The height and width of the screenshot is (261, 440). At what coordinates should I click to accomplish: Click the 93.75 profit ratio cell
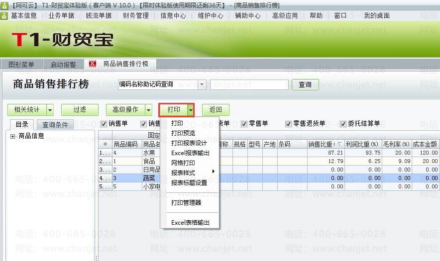(x=363, y=153)
